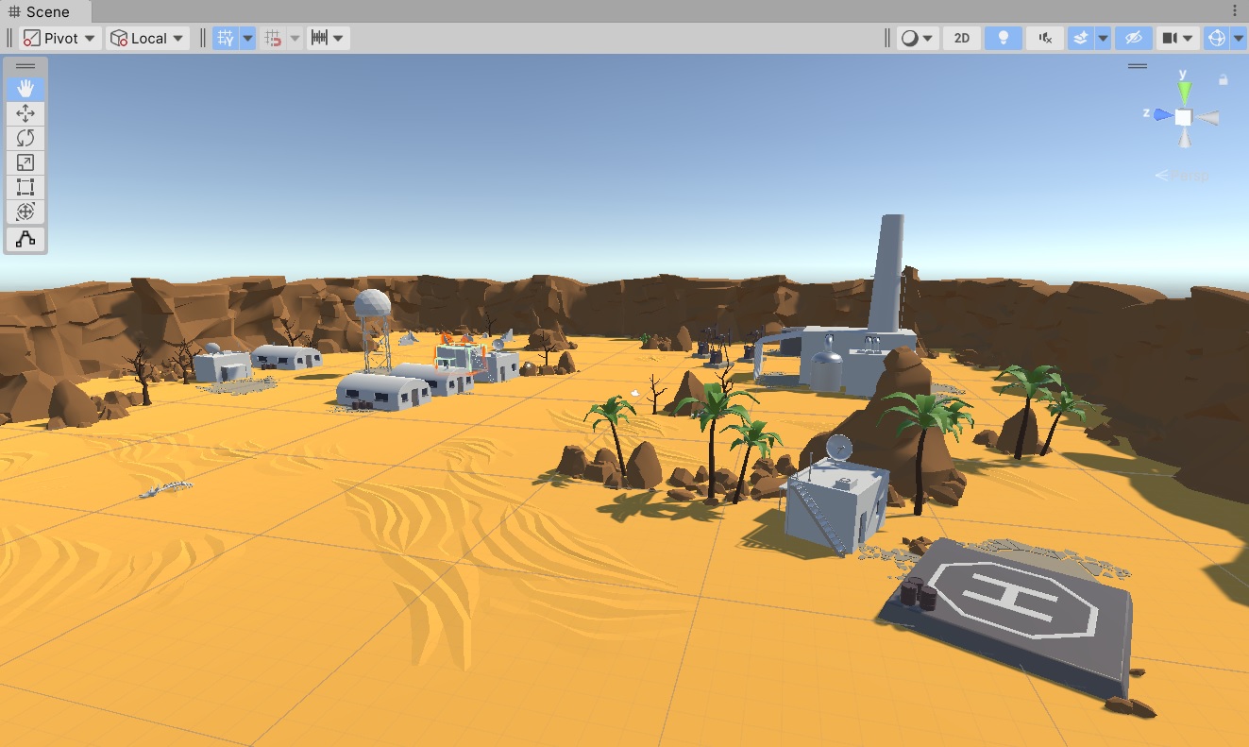Viewport: 1249px width, 747px height.
Task: Select the Hand view tool
Action: click(25, 89)
